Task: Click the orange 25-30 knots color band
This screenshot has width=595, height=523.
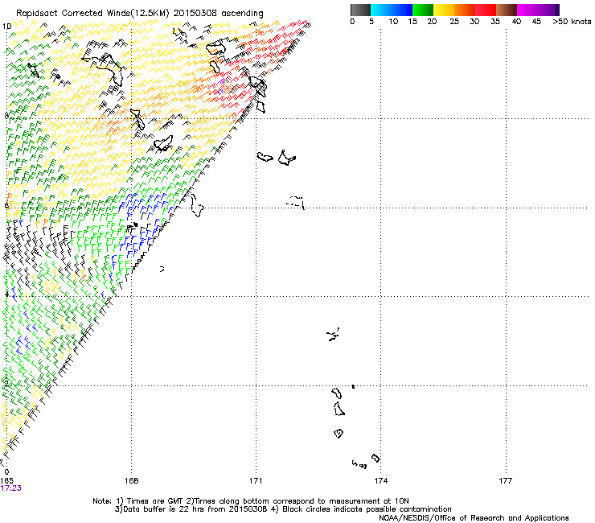Action: [x=465, y=10]
